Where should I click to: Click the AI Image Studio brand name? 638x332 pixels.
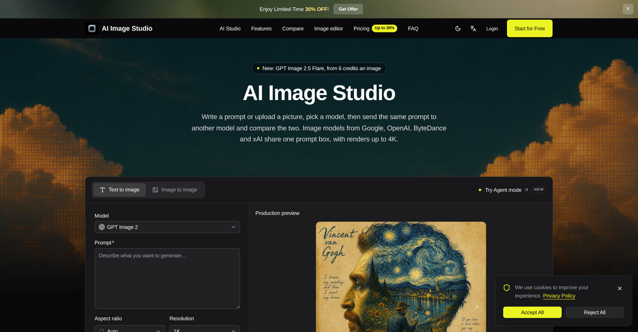[x=127, y=29]
